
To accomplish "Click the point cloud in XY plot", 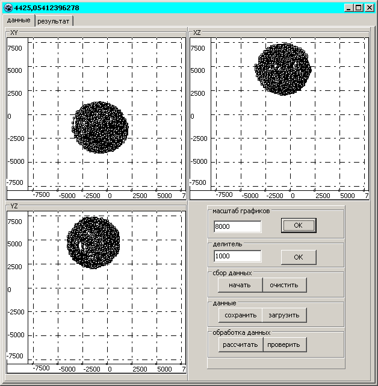I will click(x=100, y=127).
